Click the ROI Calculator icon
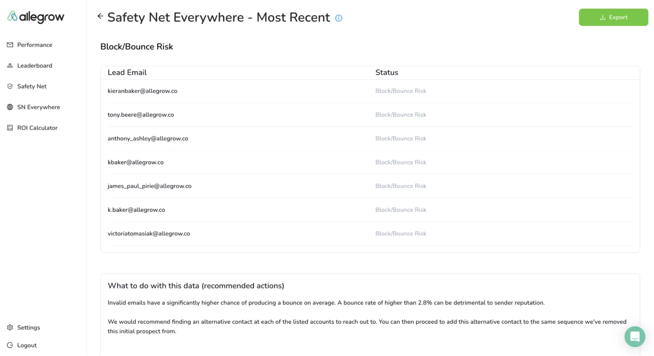The height and width of the screenshot is (356, 654). (10, 128)
